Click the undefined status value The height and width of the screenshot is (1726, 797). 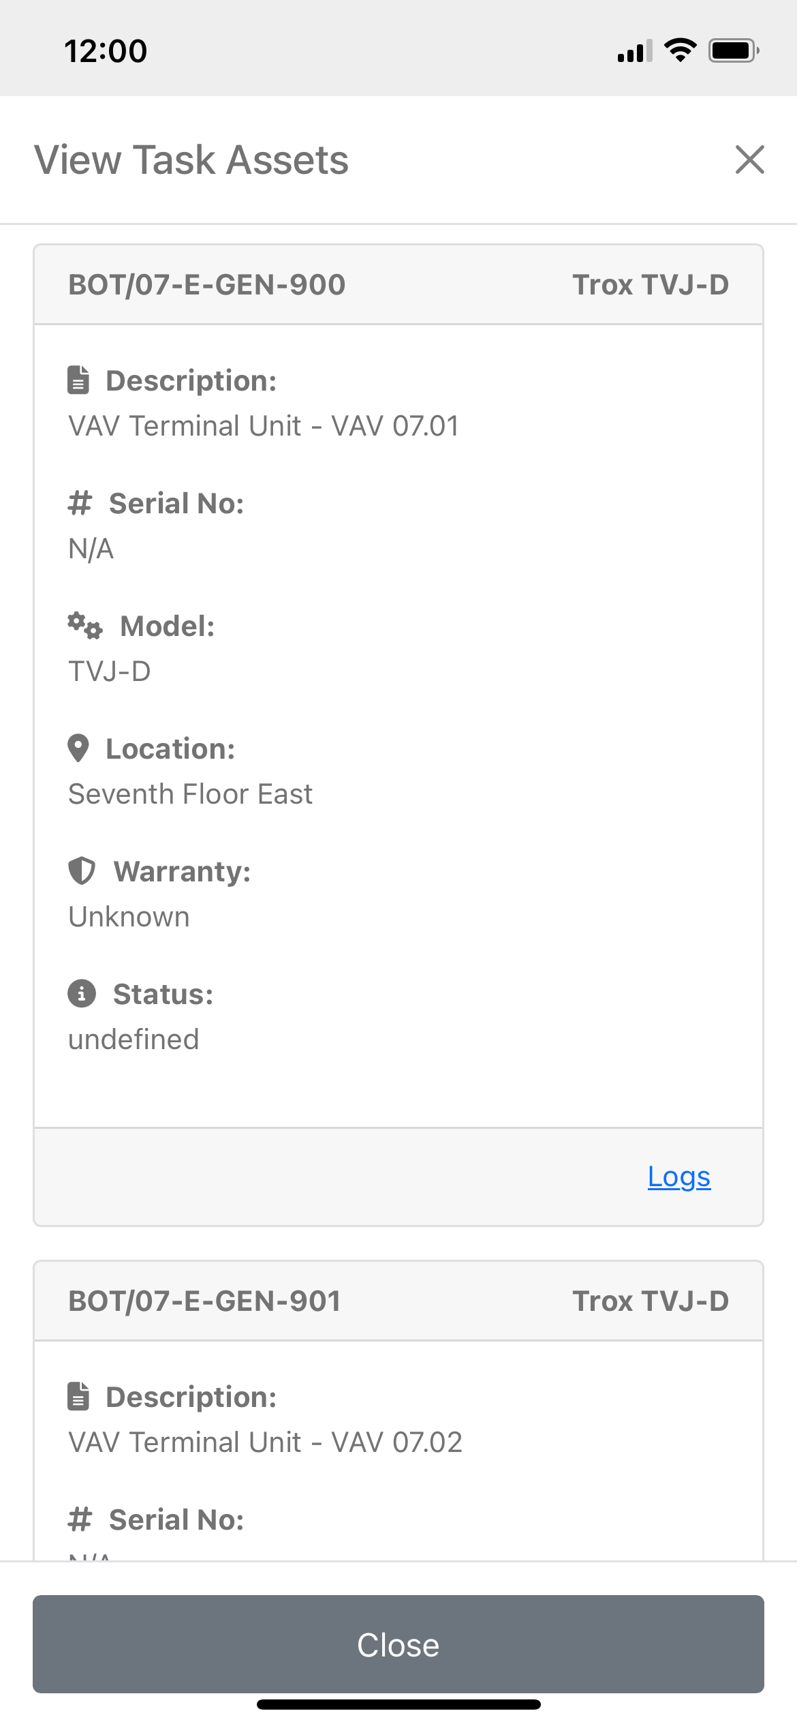coord(134,1040)
